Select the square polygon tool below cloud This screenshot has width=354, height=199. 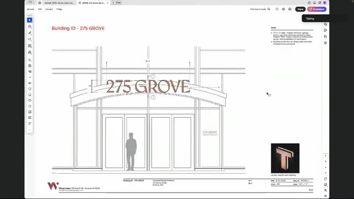pyautogui.click(x=29, y=106)
